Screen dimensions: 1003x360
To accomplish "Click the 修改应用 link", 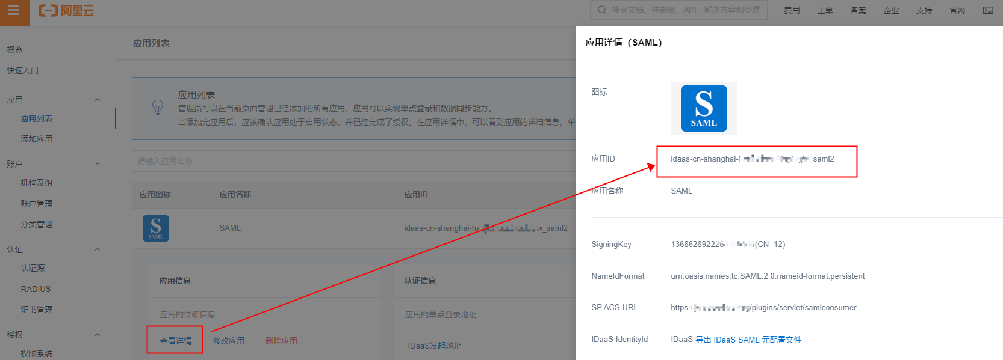I will coord(229,341).
